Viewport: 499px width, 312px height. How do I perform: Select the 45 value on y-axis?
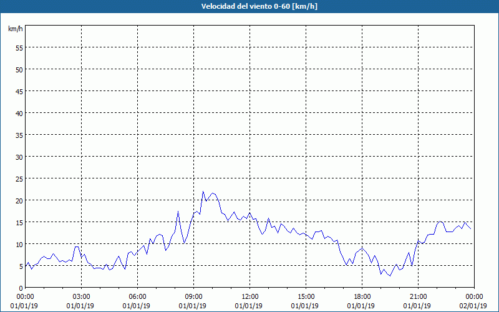pos(19,91)
